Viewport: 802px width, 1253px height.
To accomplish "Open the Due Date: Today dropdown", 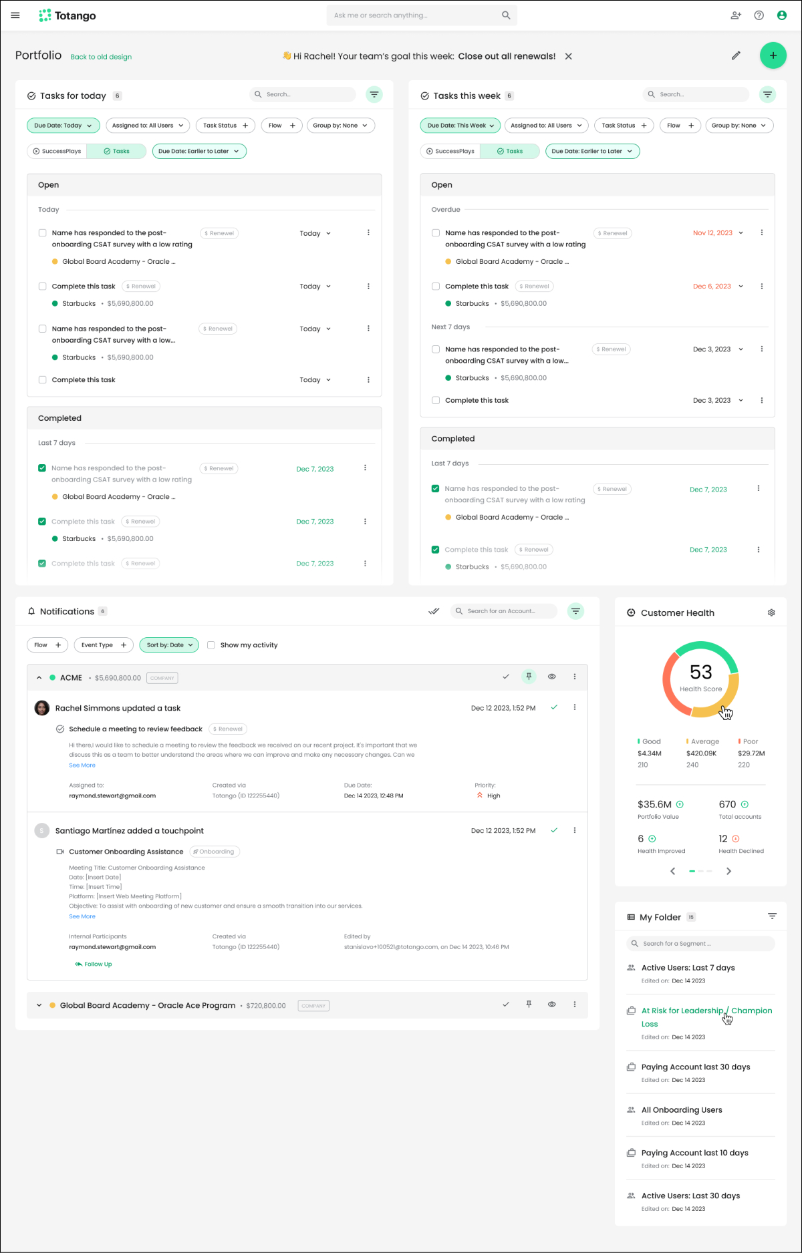I will pyautogui.click(x=63, y=126).
